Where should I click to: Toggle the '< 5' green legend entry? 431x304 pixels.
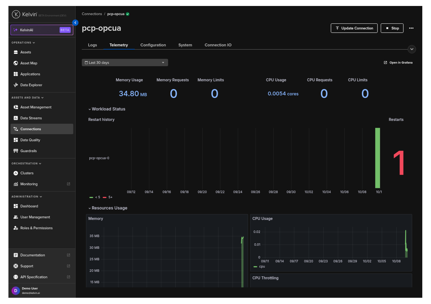point(95,197)
